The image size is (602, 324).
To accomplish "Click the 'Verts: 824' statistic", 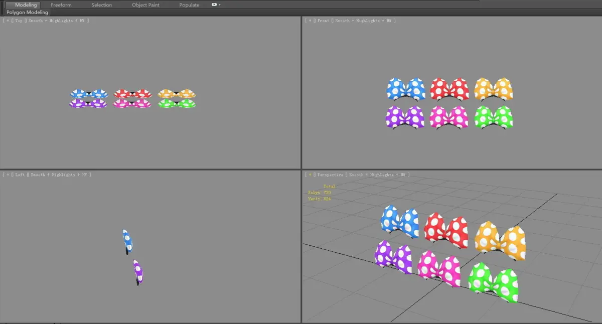I will coord(319,199).
